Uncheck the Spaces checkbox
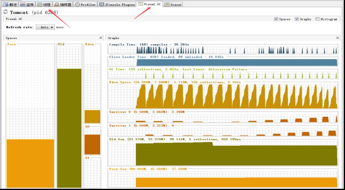 [276, 19]
